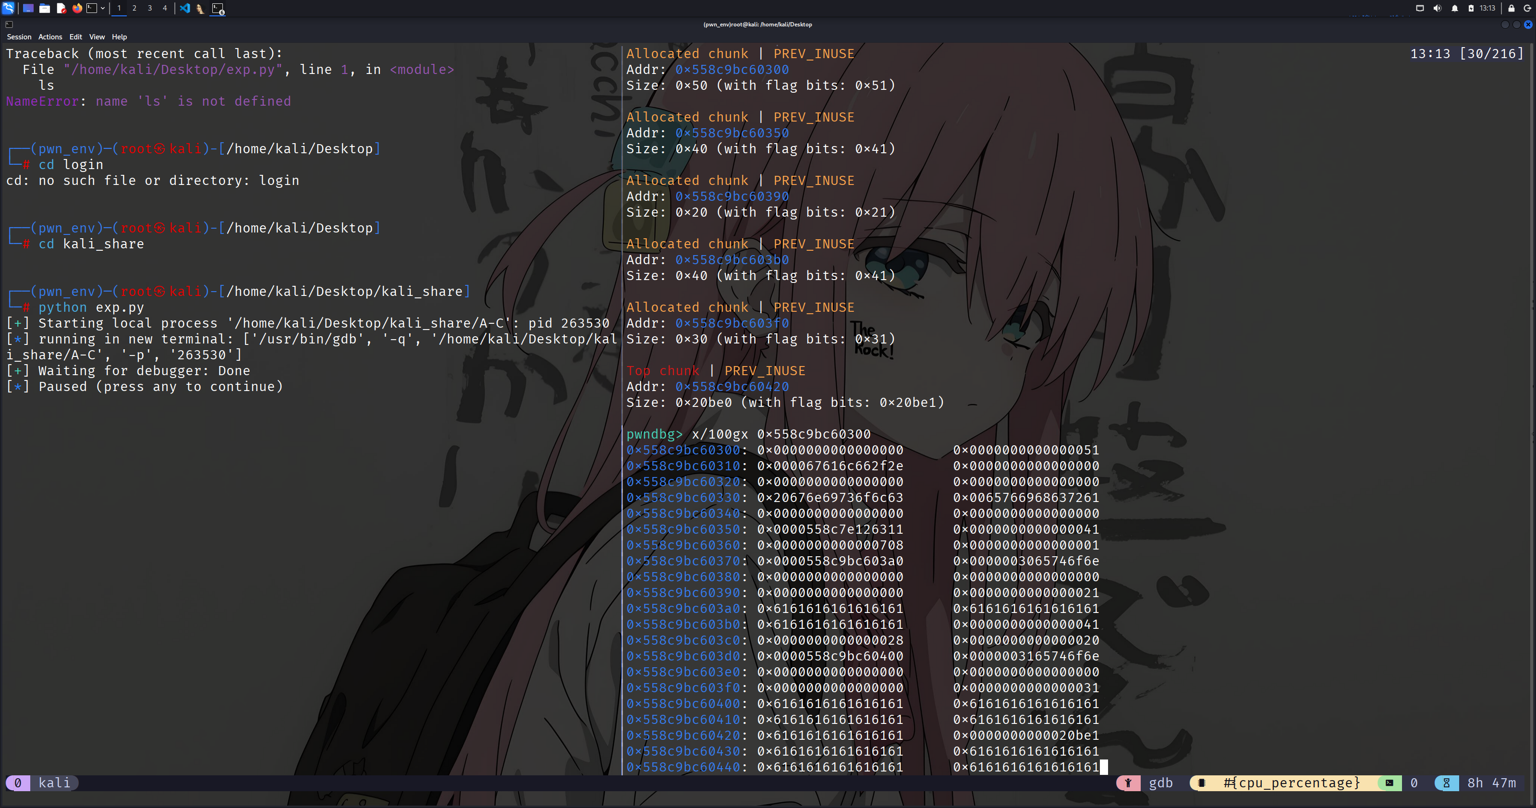The width and height of the screenshot is (1536, 808).
Task: Open the panel clock showing 13:13
Action: (1487, 8)
